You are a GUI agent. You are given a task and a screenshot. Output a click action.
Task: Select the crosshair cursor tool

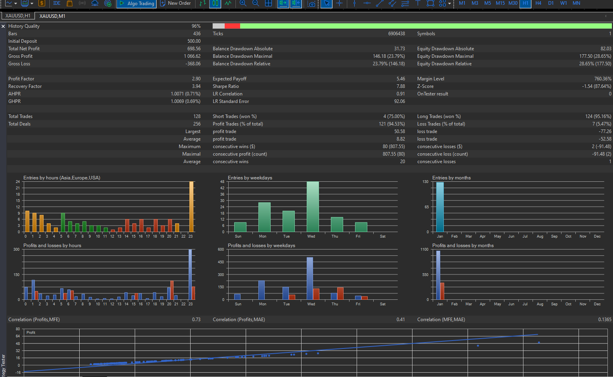pyautogui.click(x=339, y=3)
